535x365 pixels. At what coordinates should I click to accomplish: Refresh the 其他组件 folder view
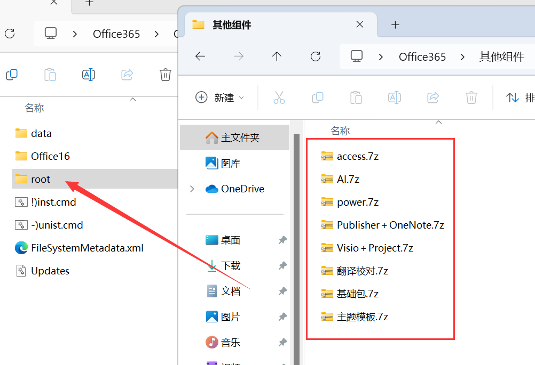(316, 56)
